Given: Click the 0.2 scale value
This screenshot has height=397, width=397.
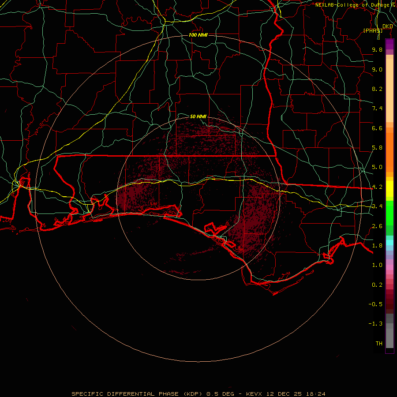Looking at the screenshot, I should pos(377,285).
